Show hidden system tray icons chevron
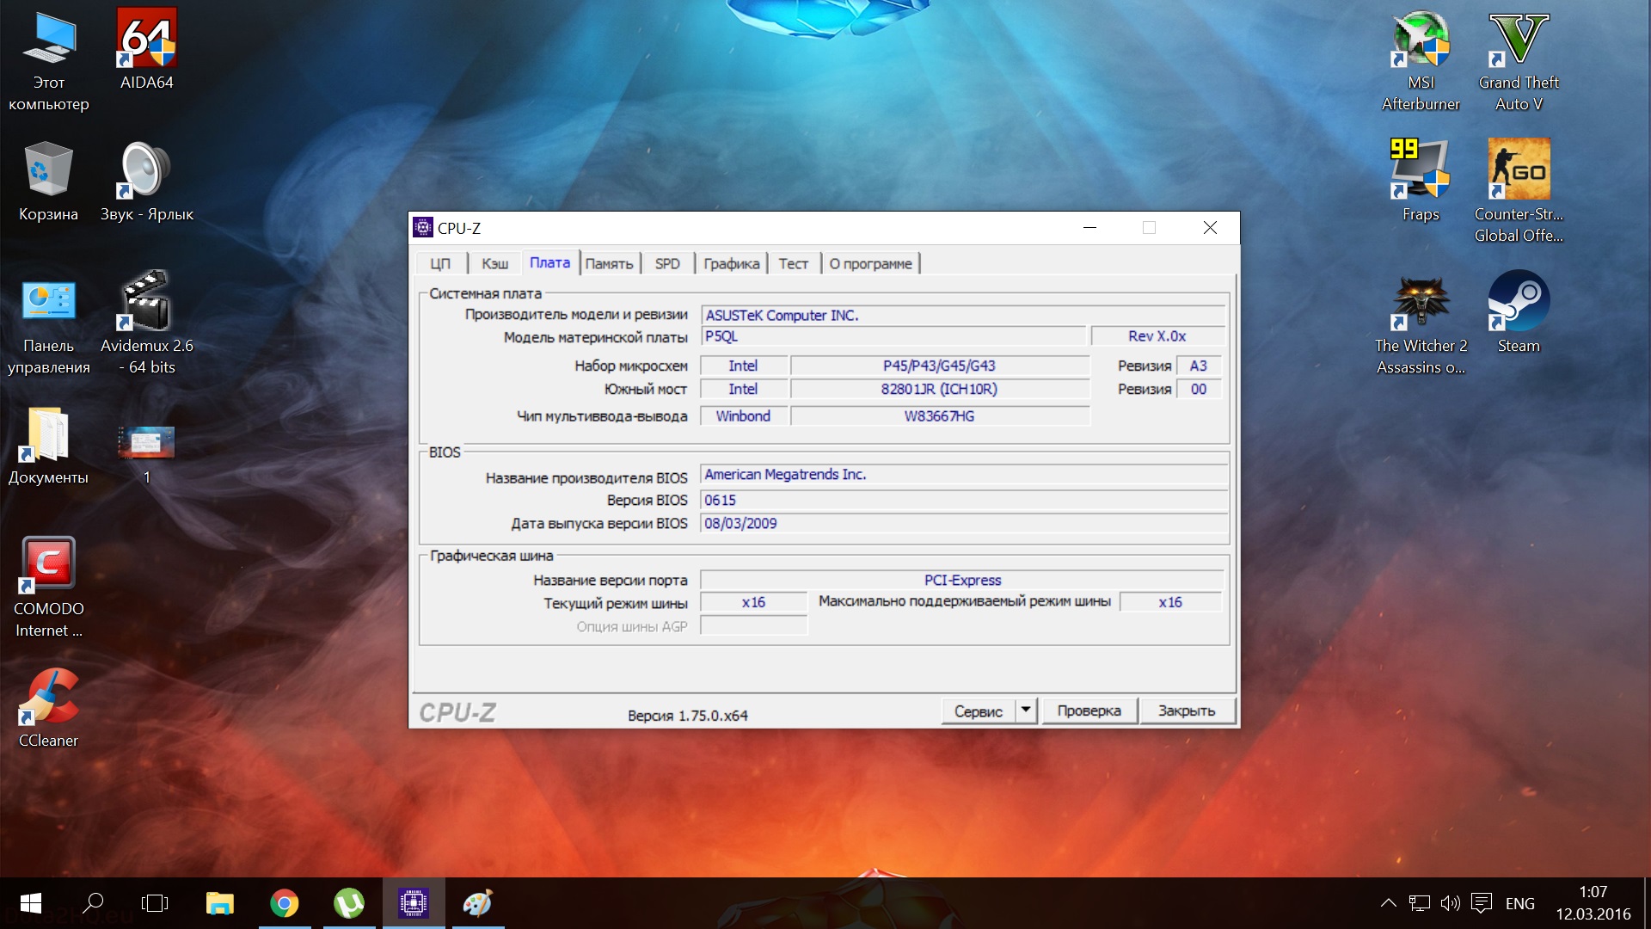This screenshot has width=1651, height=929. (1388, 903)
